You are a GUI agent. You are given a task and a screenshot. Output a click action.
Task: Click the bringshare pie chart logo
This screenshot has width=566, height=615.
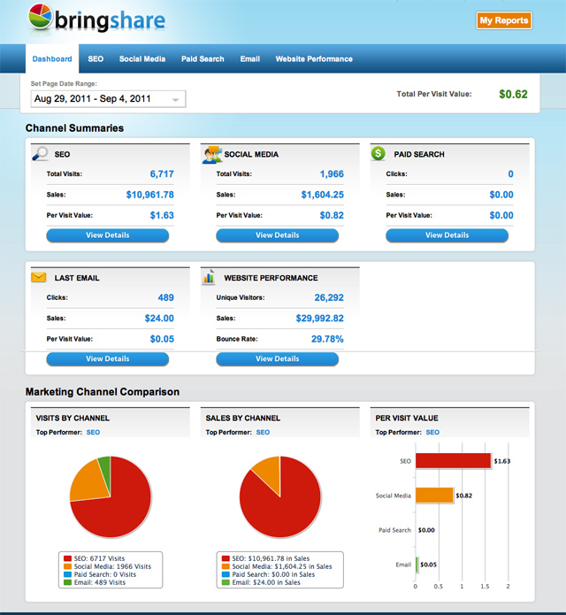pyautogui.click(x=40, y=17)
